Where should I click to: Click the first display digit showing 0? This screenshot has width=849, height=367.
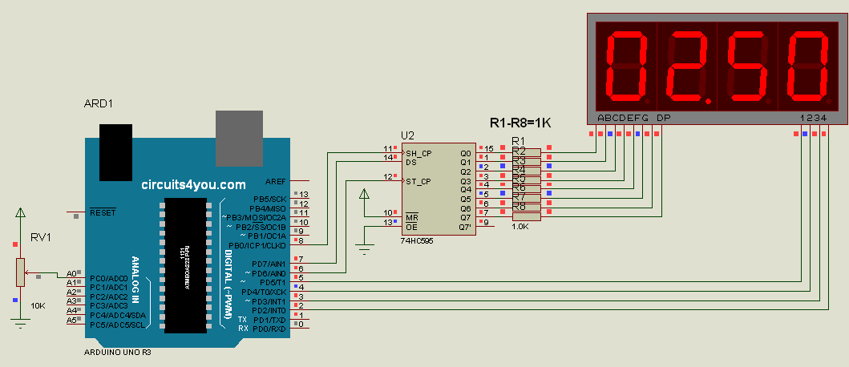pos(626,67)
